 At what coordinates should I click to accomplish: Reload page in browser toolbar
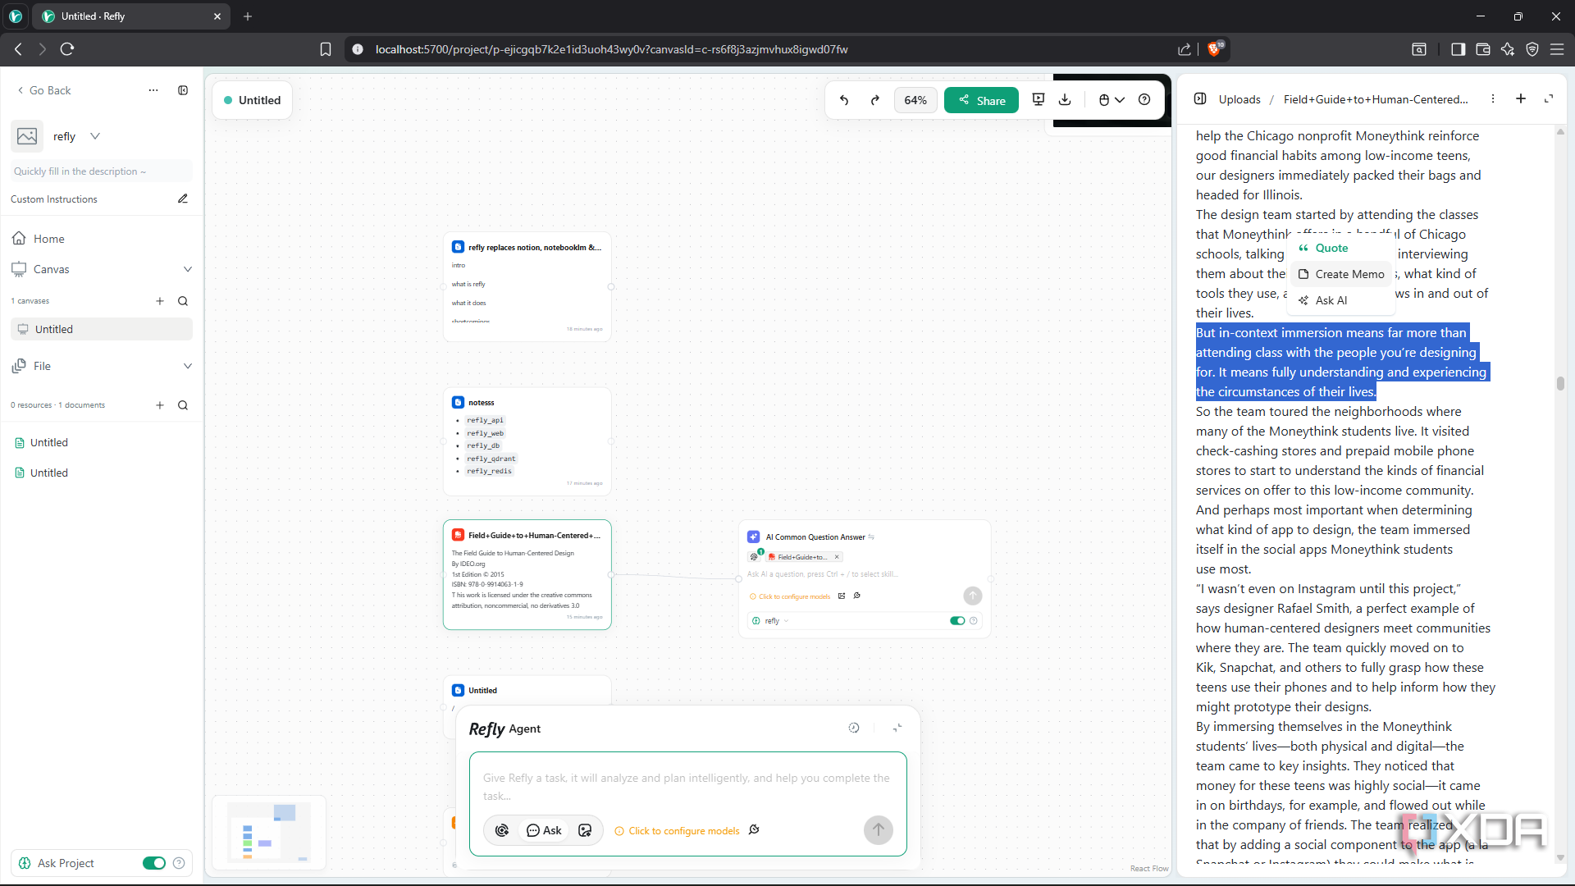(x=67, y=49)
